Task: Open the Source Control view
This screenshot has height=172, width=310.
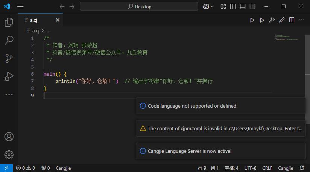Action: coord(9,58)
